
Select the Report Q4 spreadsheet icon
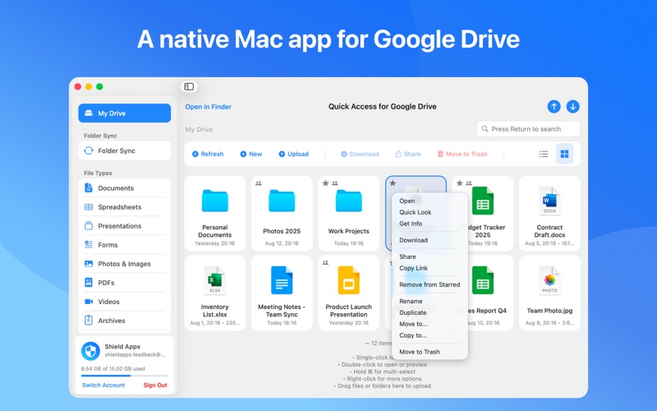483,280
